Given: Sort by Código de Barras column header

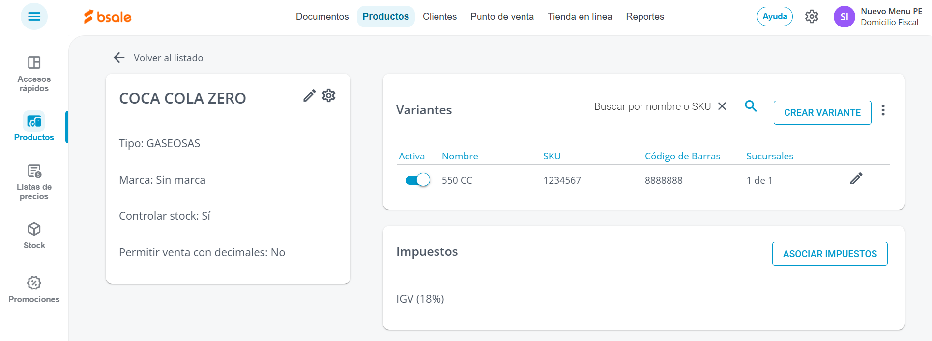Looking at the screenshot, I should tap(682, 156).
